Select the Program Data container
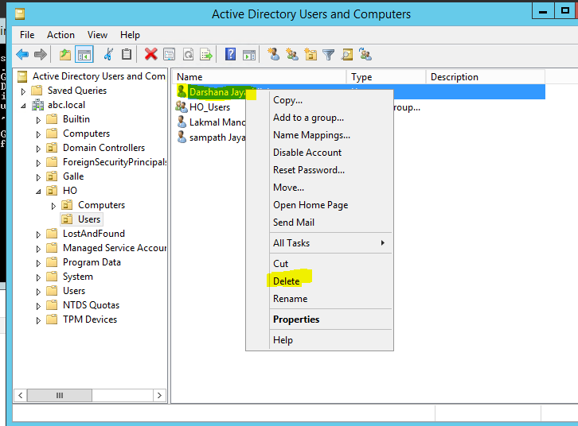Viewport: 578px width, 426px height. coord(92,262)
